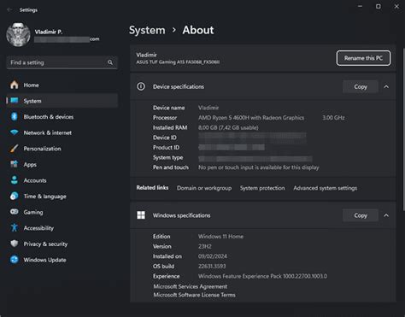This screenshot has height=317, width=405.
Task: Open the Apps settings page
Action: click(62, 164)
